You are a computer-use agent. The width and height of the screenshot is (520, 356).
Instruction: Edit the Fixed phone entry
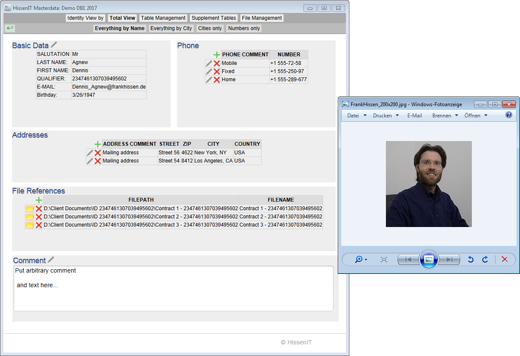(209, 71)
